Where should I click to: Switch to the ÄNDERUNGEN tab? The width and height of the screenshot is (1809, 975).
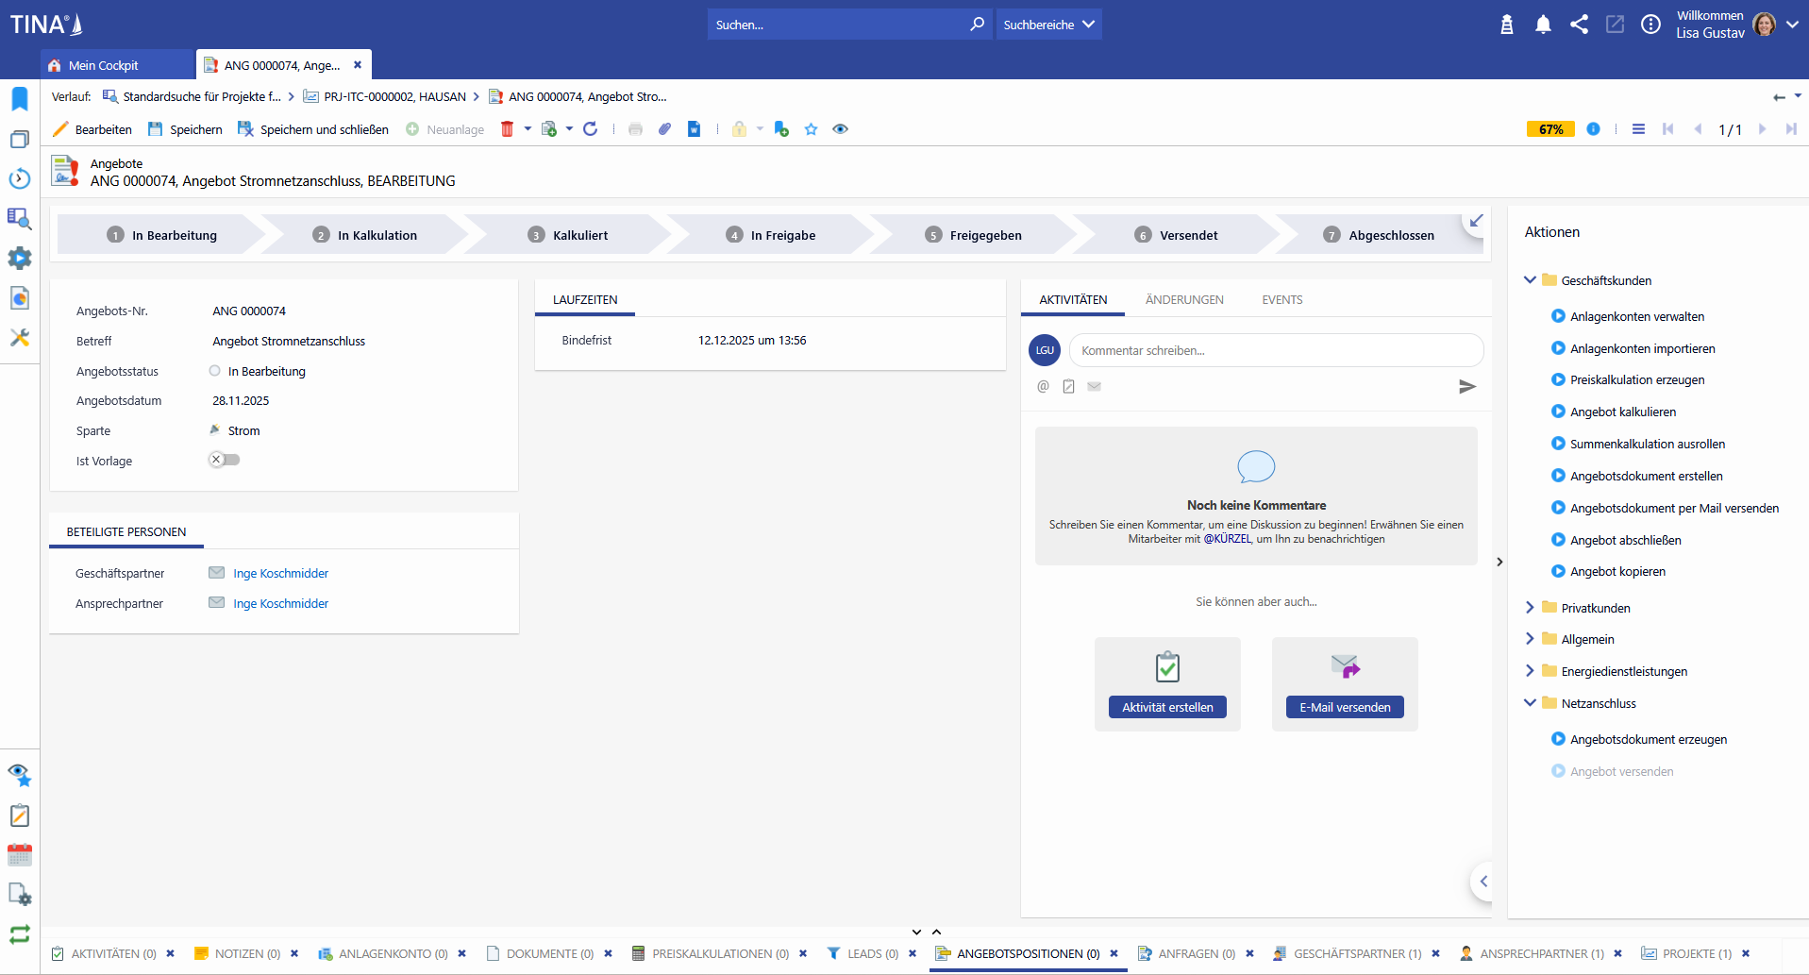click(1184, 300)
